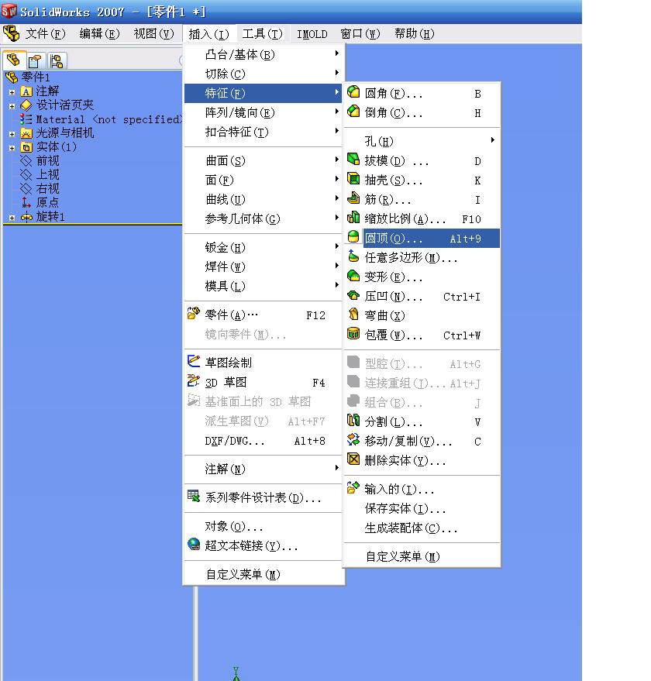This screenshot has width=651, height=681.
Task: Open the 编辑(E) menu
Action: [99, 33]
